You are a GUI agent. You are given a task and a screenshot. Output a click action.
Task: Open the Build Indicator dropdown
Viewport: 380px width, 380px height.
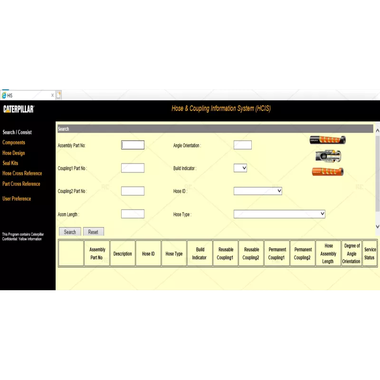tap(240, 168)
